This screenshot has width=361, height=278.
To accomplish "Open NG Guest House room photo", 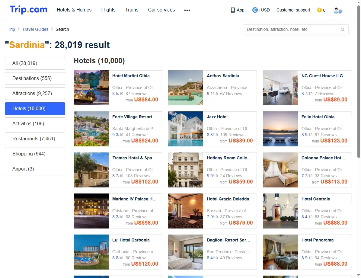I will (x=280, y=88).
